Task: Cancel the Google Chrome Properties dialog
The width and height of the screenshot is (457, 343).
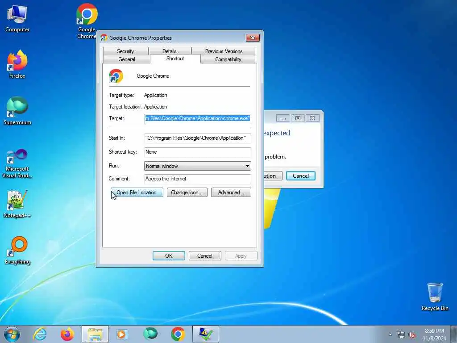Action: click(x=205, y=256)
